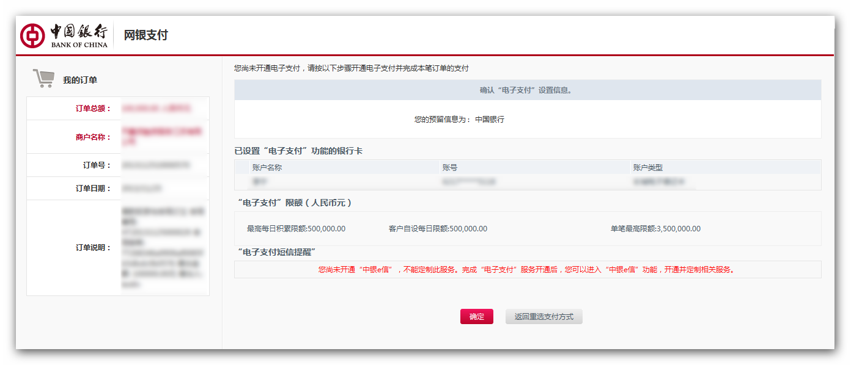851x365 pixels.
Task: Click the 账户类型 column header
Action: (647, 167)
